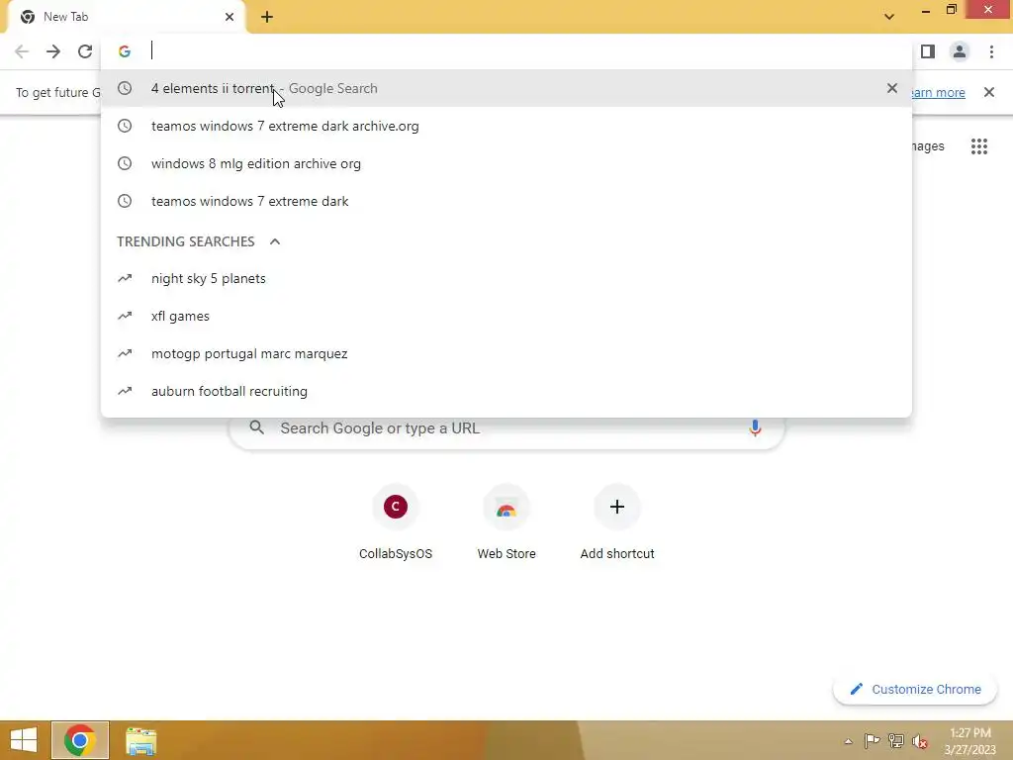The height and width of the screenshot is (760, 1013).
Task: Click the 'Search Google or type a URL' box
Action: (506, 427)
